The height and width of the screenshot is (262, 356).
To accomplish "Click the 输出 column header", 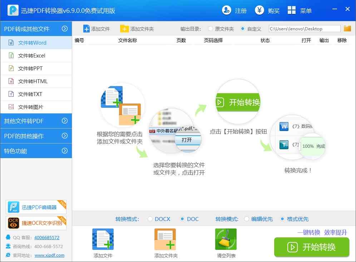I will coord(324,40).
